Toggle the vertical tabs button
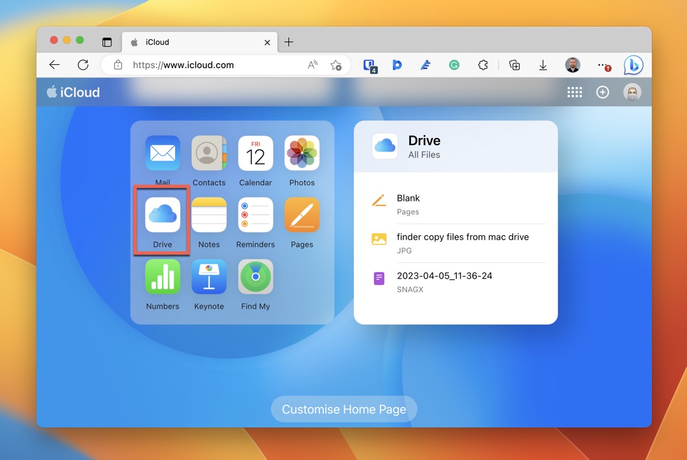 (107, 42)
